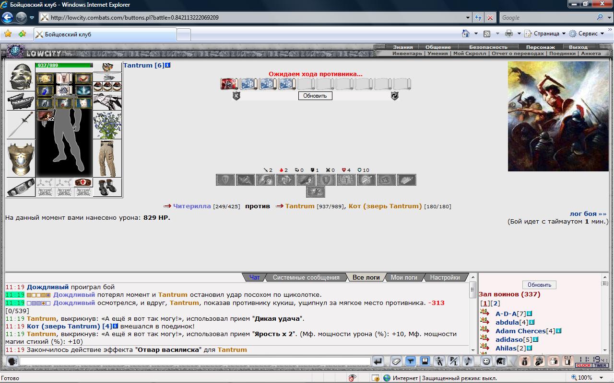Screen dimensions: 614x383
Task: Click the lightning technique below the row
Action: (x=316, y=192)
